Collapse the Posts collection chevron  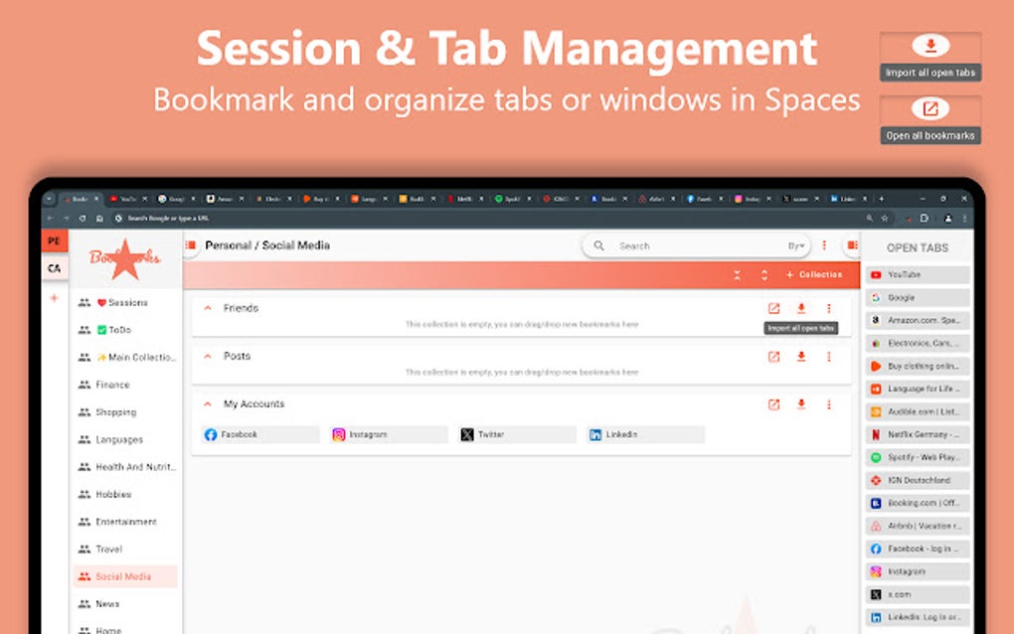pos(207,357)
